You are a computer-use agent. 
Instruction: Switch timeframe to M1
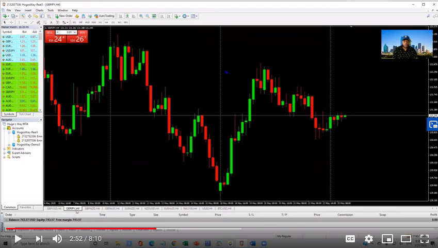[74, 22]
